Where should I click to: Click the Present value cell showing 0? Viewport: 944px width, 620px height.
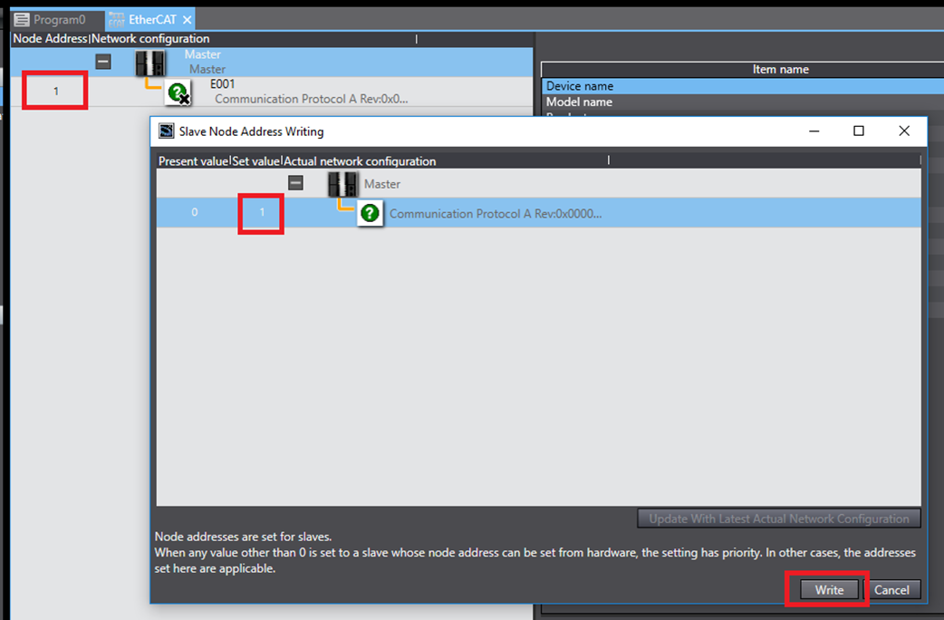coord(194,212)
